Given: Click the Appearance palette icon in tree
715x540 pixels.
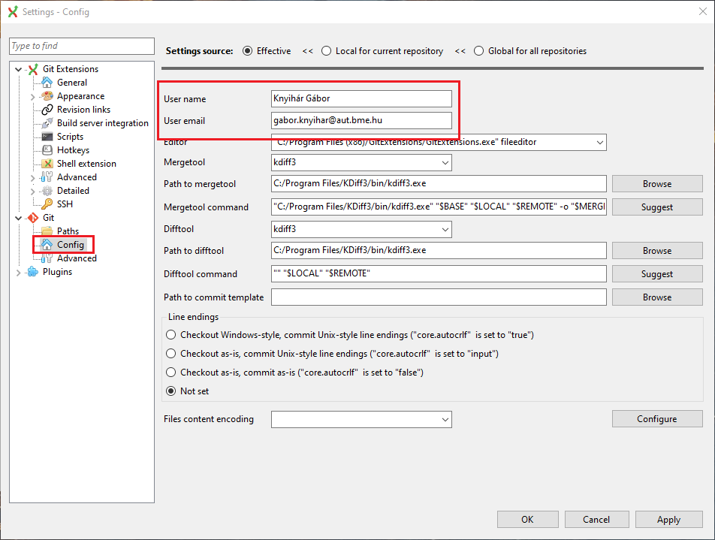Looking at the screenshot, I should pos(47,96).
